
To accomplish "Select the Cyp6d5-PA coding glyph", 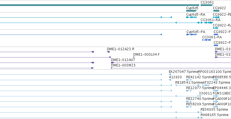I will [192, 35].
